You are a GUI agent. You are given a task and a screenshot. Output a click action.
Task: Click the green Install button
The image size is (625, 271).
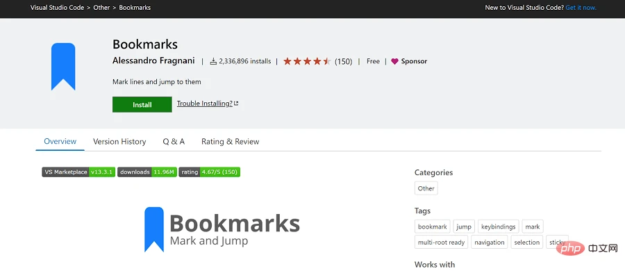(x=142, y=104)
